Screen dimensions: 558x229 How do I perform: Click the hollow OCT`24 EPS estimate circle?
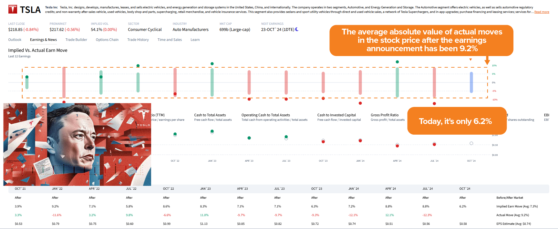(x=471, y=143)
